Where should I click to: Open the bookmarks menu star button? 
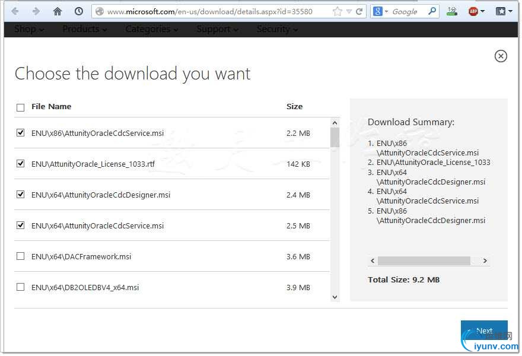coord(501,12)
